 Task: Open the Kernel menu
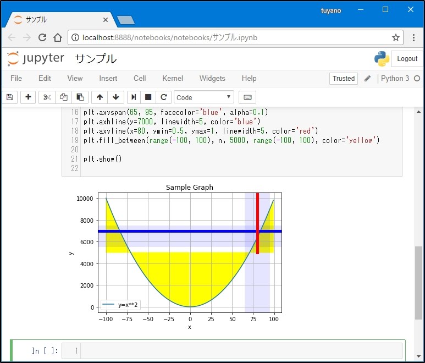(x=173, y=79)
